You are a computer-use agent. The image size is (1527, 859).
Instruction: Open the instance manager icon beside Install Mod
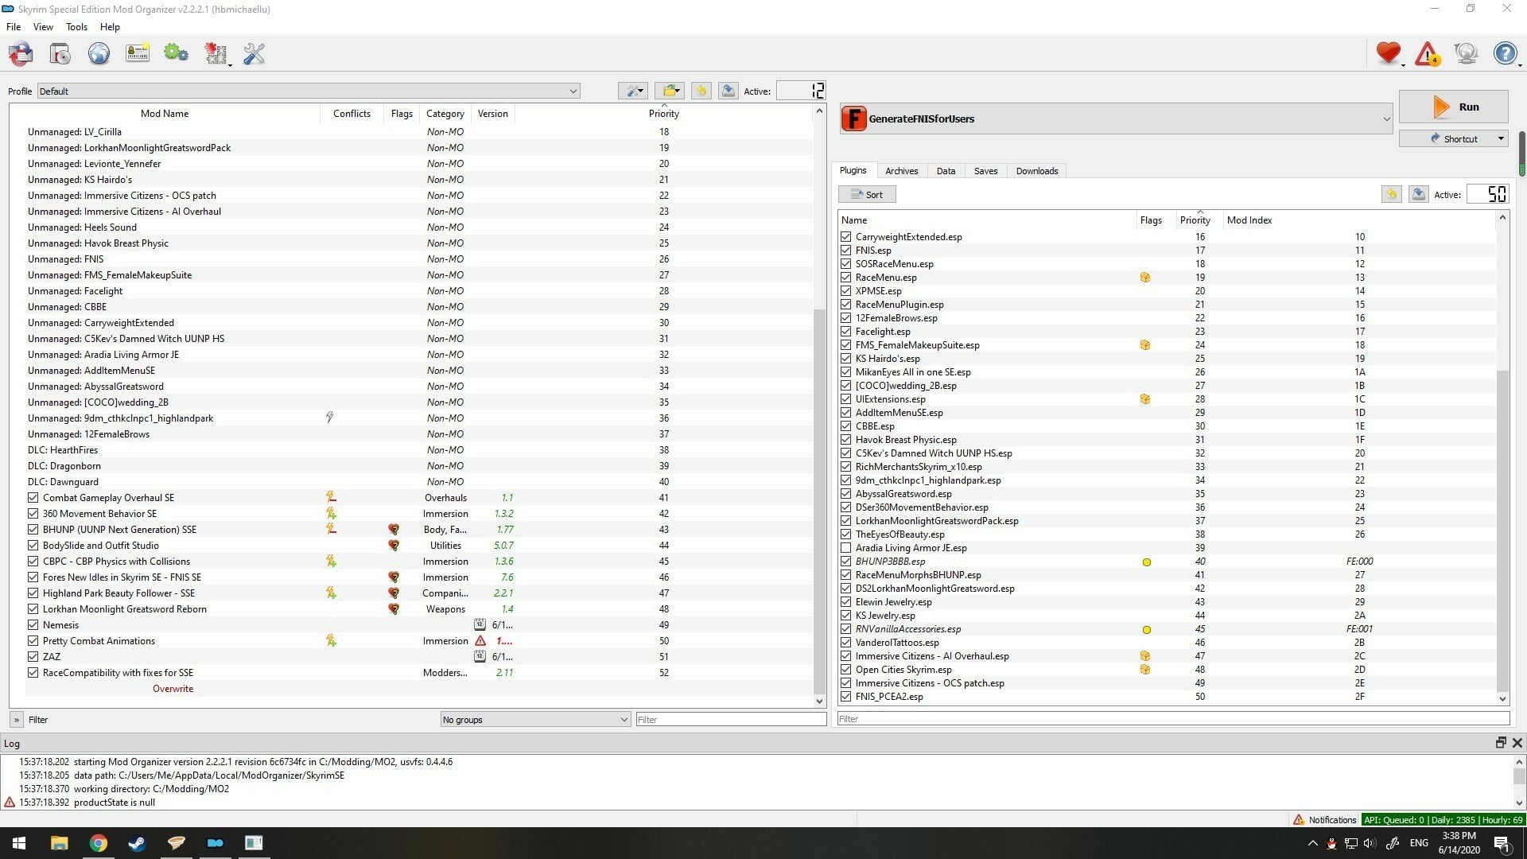click(x=60, y=53)
